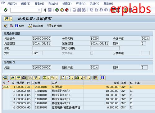155x113 pixels.
Task: Click grayed Find Next in grid toolbar
Action: [30, 78]
